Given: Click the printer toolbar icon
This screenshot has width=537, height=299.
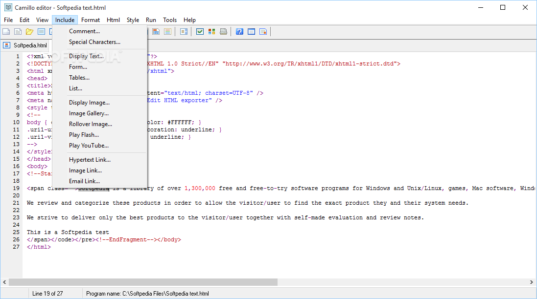Looking at the screenshot, I should click(223, 32).
